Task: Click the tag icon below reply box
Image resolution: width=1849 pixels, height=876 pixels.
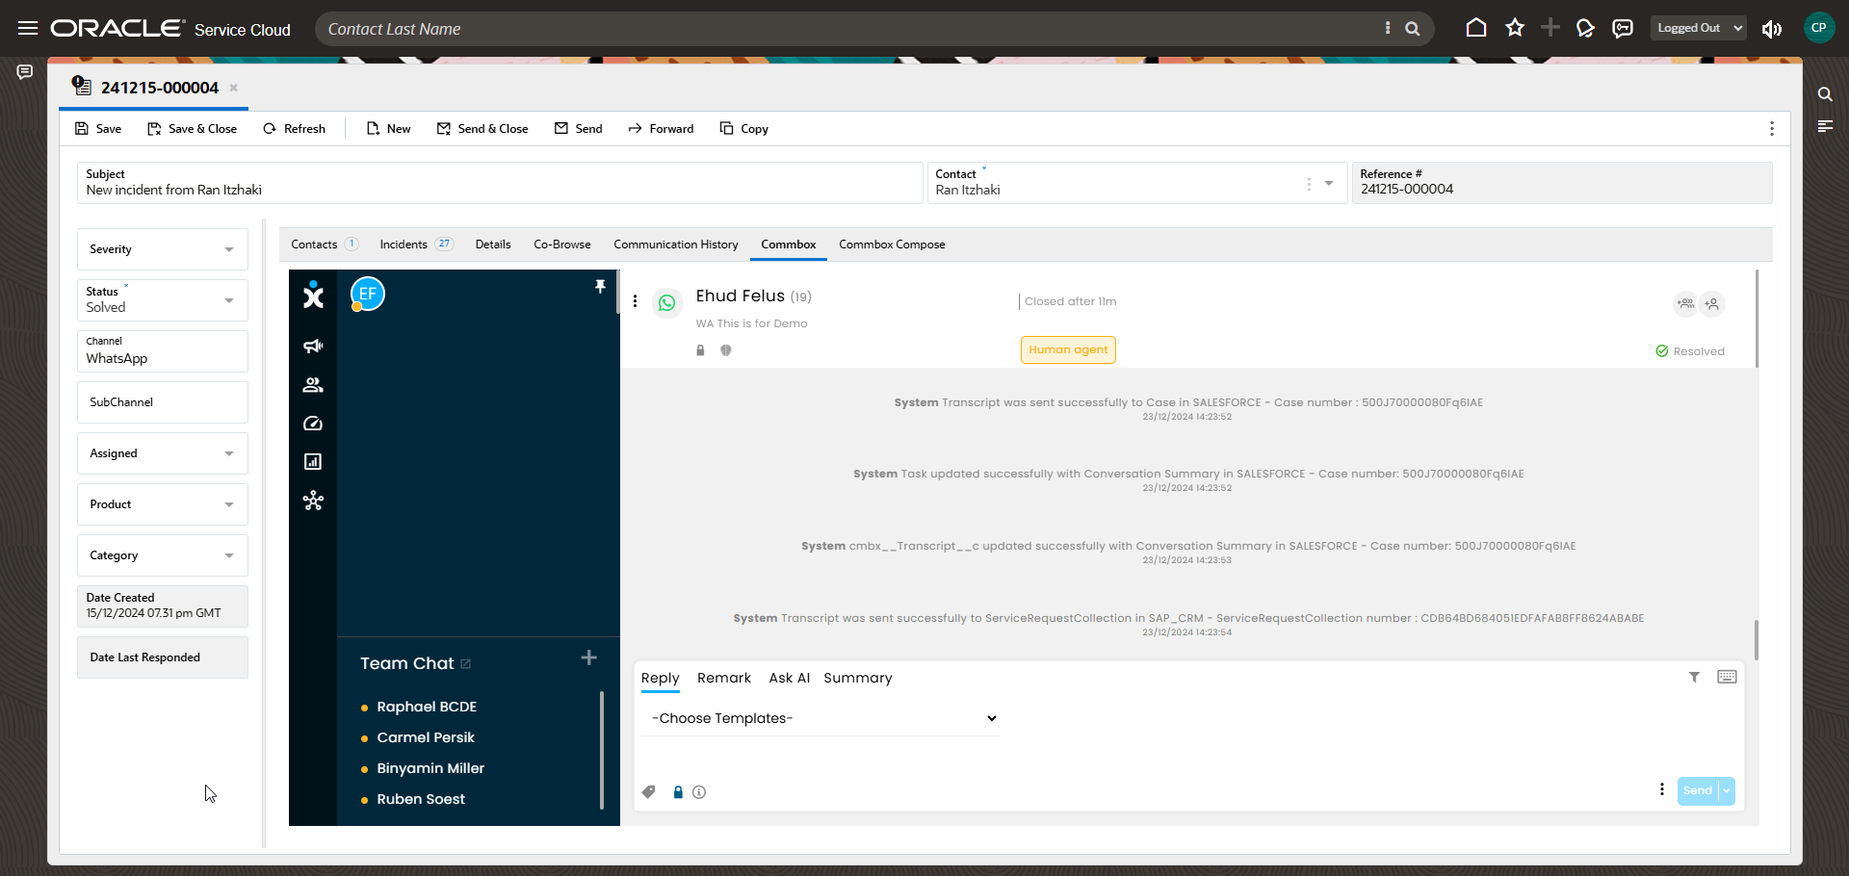Action: 649,792
